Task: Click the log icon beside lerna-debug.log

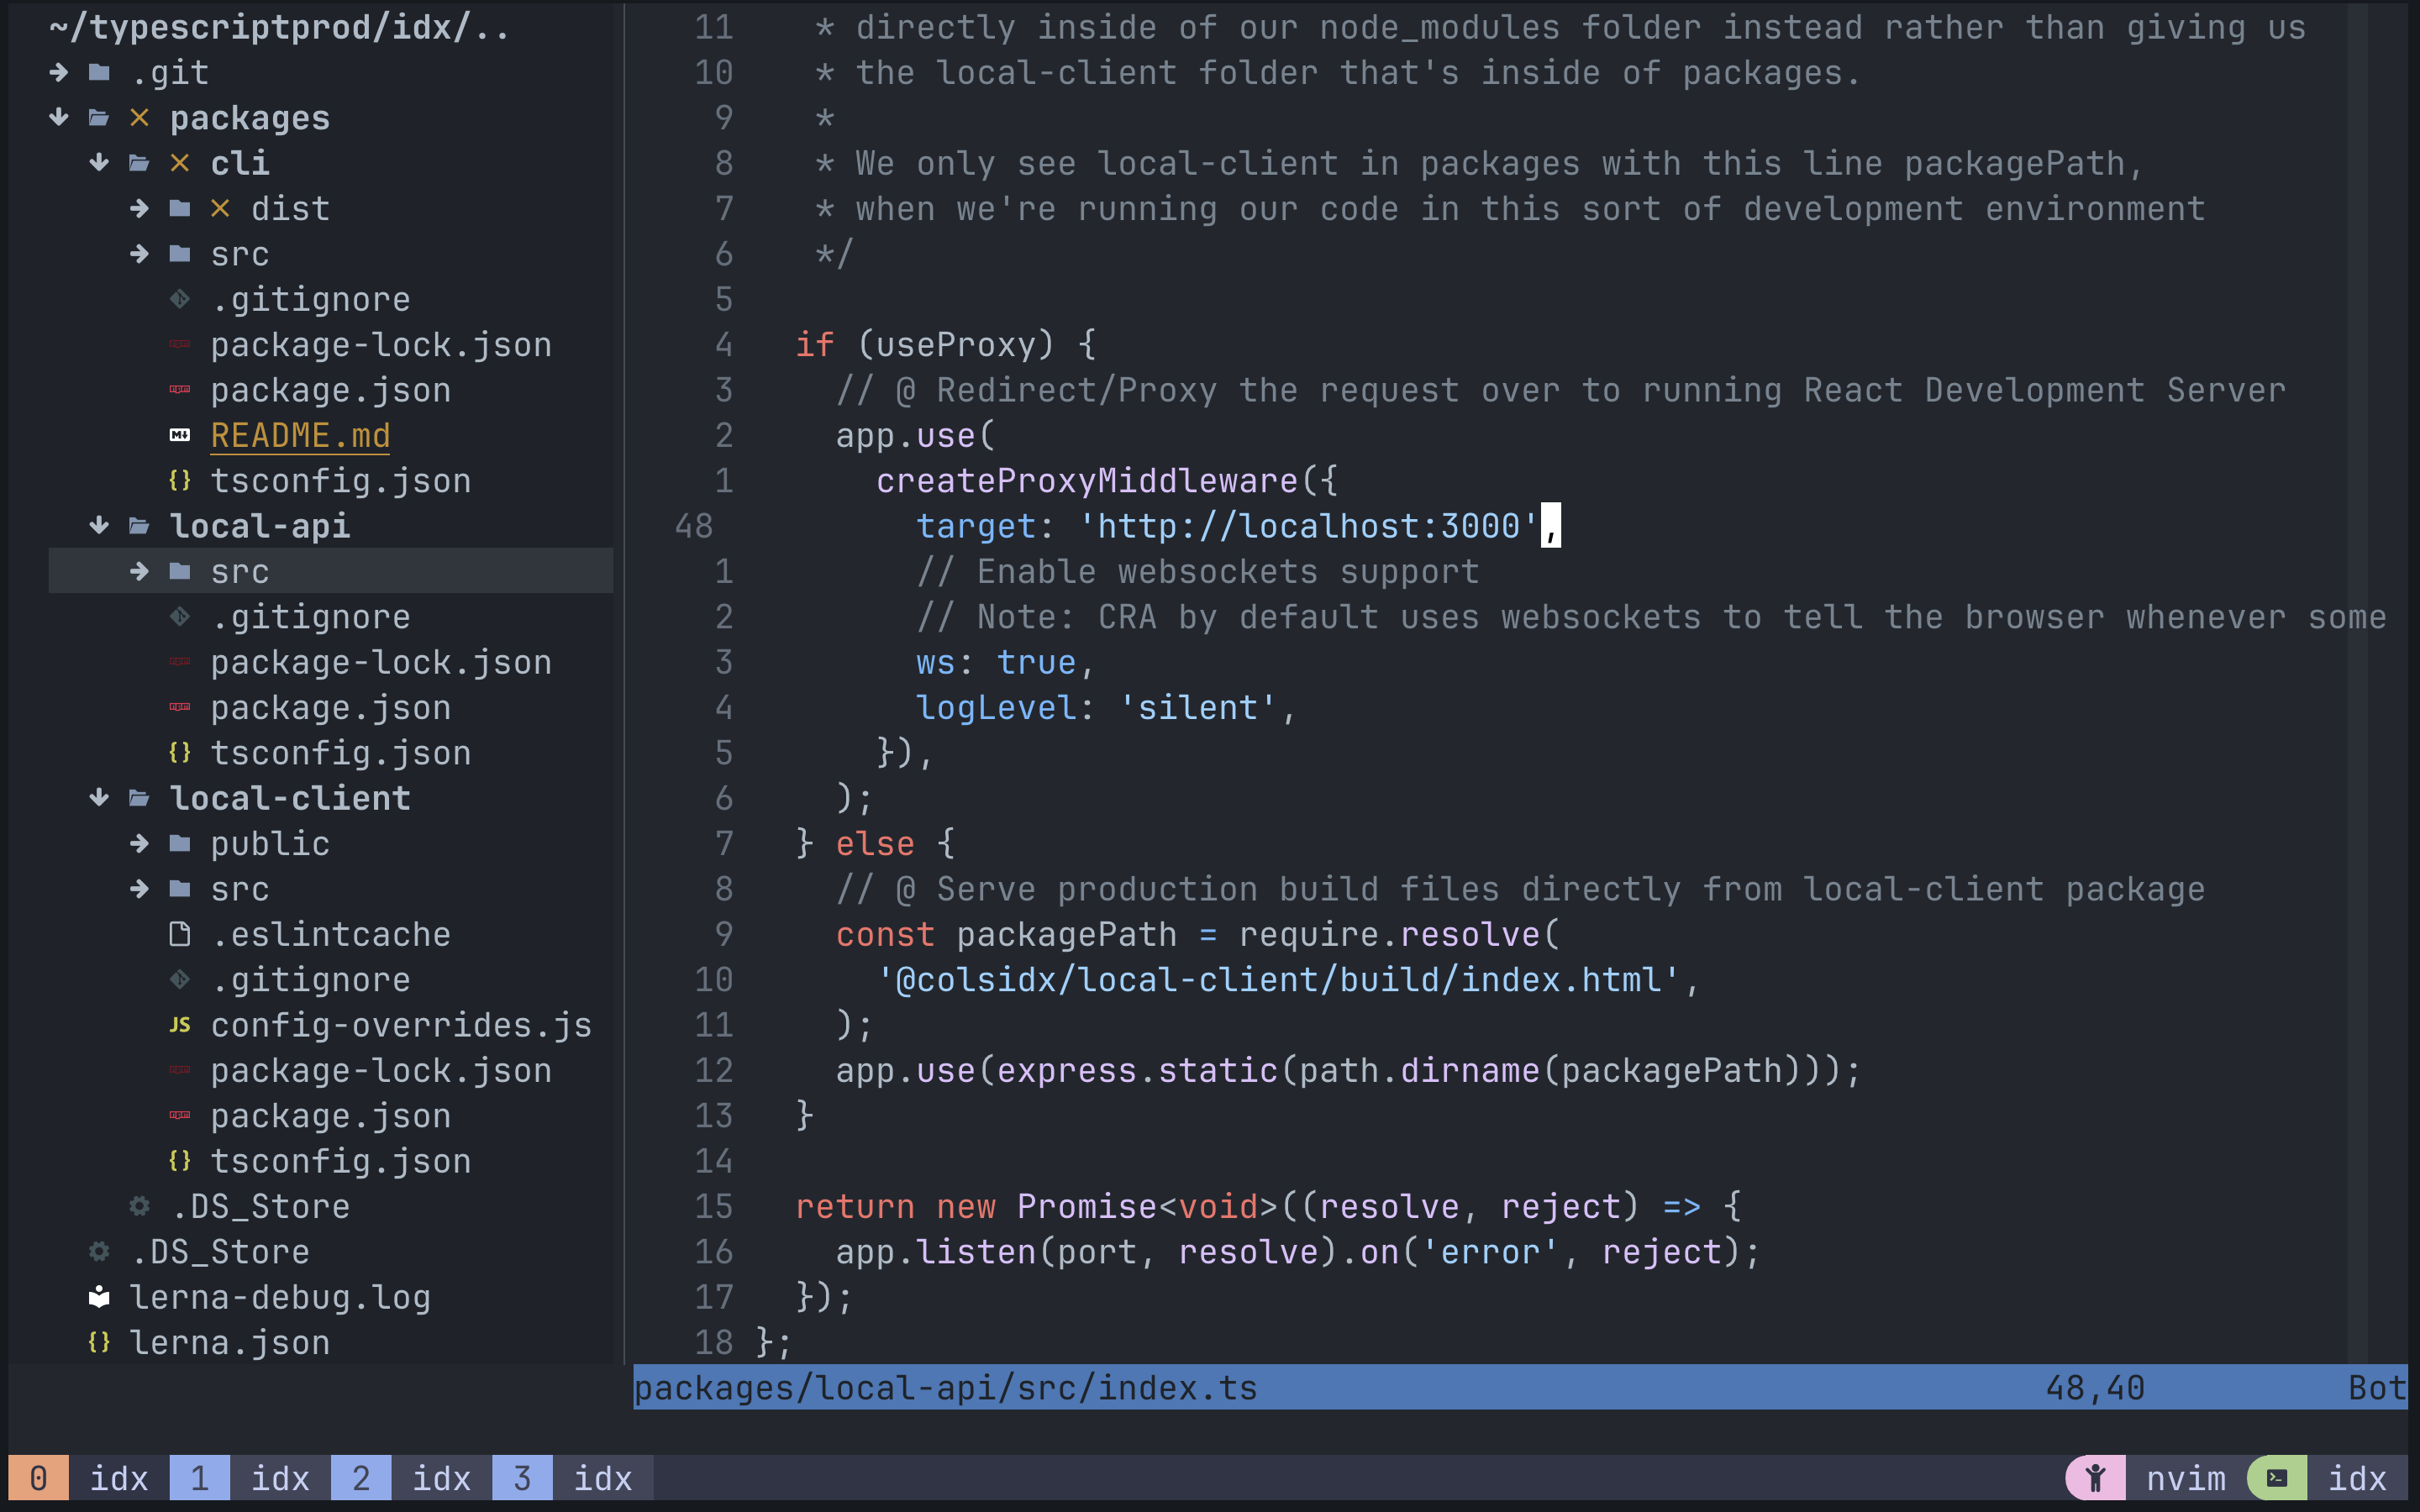Action: pyautogui.click(x=99, y=1297)
